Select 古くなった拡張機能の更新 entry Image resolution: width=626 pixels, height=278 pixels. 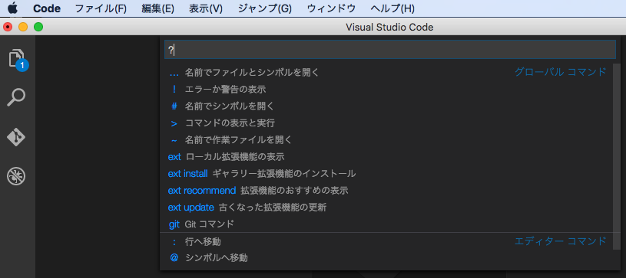pos(387,207)
